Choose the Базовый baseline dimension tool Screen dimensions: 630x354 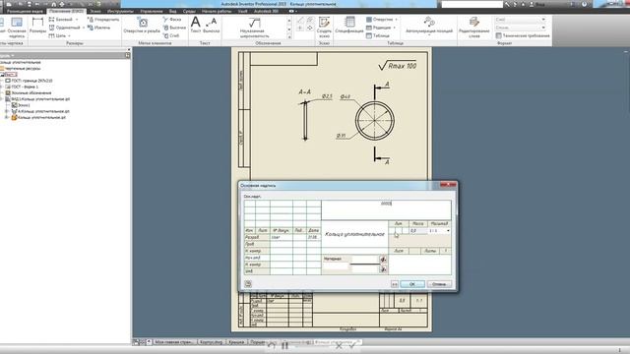click(61, 20)
